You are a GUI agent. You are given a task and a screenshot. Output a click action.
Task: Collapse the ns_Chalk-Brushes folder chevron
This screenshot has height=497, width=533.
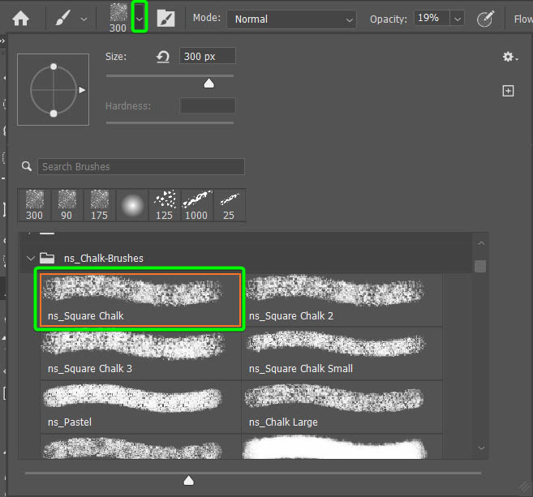(31, 258)
